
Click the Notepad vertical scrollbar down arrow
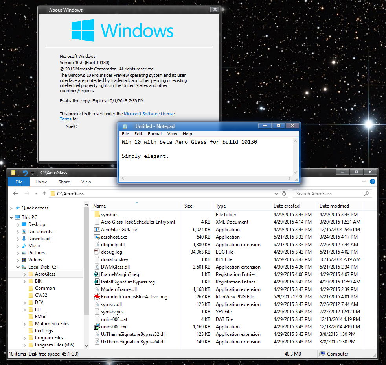pyautogui.click(x=296, y=172)
